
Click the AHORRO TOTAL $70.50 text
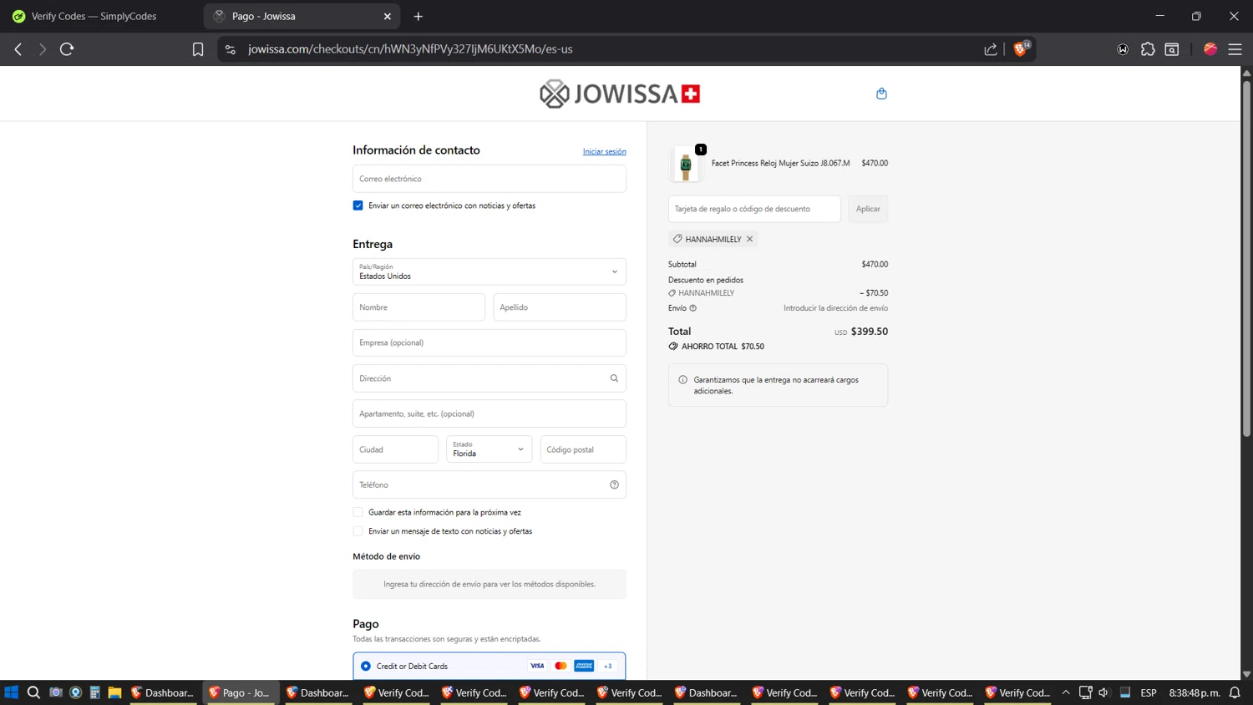[x=723, y=346]
